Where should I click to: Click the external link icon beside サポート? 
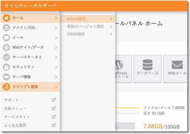pyautogui.click(x=54, y=100)
